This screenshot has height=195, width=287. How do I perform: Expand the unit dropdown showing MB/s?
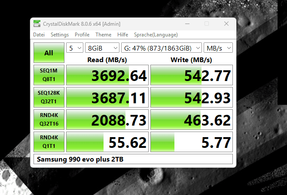[218, 48]
